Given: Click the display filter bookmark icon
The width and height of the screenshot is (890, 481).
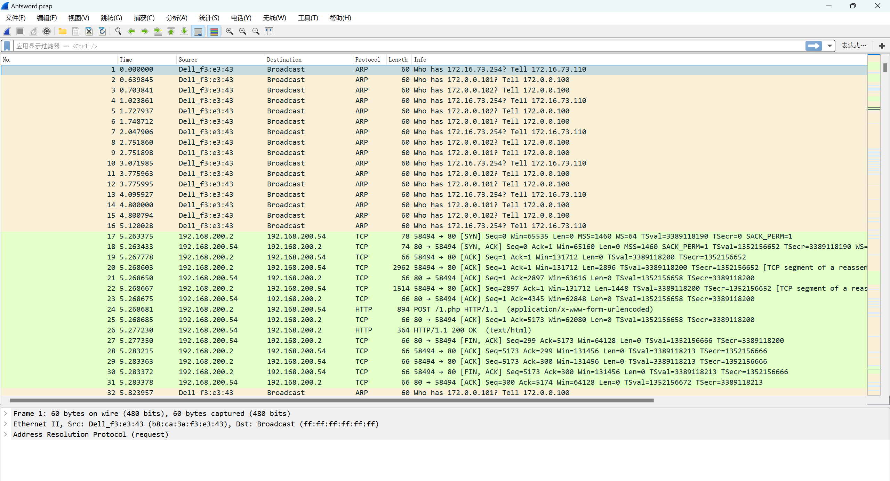Looking at the screenshot, I should click(7, 46).
